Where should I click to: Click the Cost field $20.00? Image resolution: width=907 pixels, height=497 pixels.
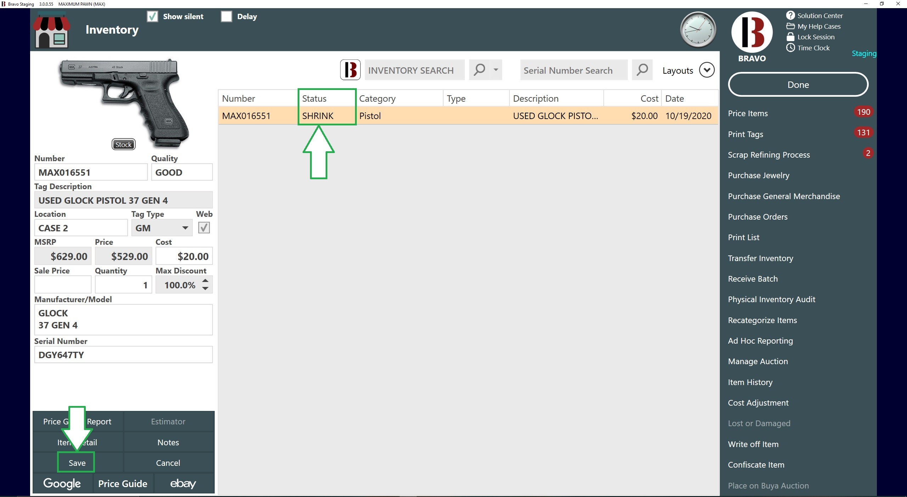coord(184,256)
